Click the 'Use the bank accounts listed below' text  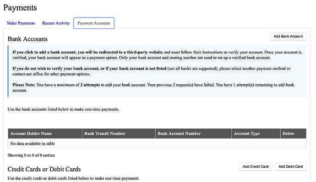(x=64, y=109)
